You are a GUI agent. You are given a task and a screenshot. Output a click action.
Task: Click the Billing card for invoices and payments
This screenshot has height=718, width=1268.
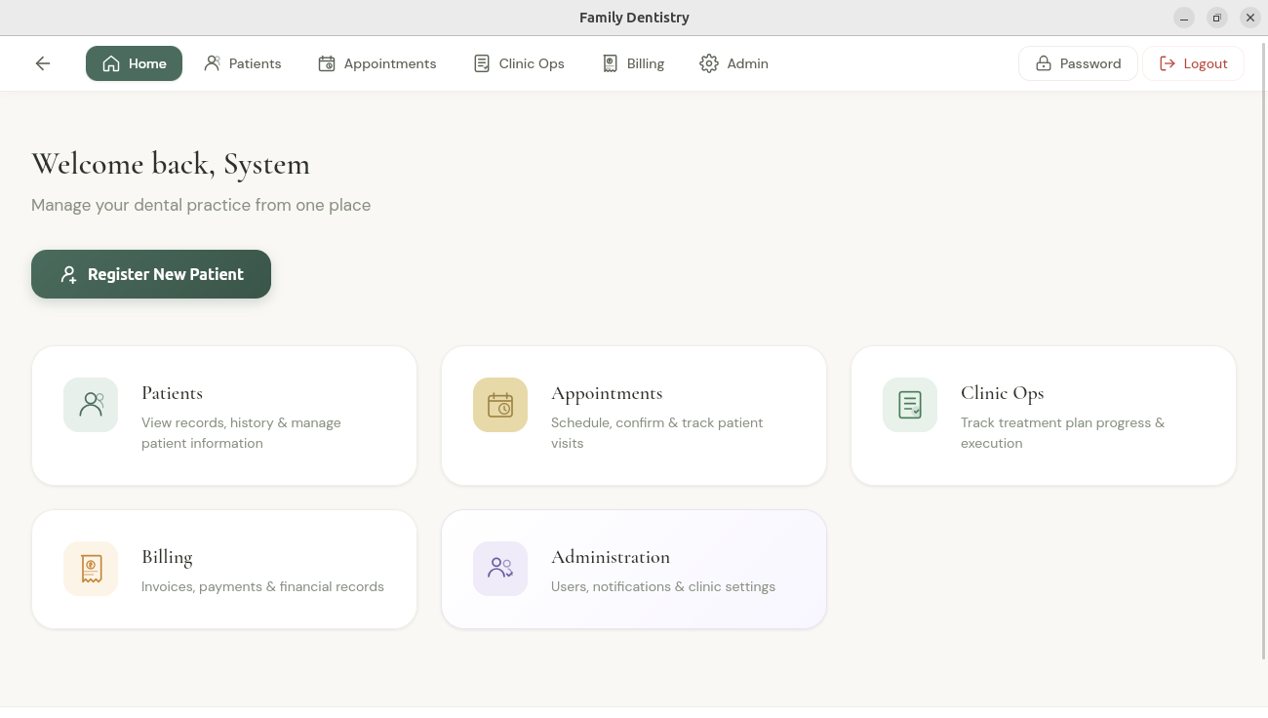coord(223,569)
